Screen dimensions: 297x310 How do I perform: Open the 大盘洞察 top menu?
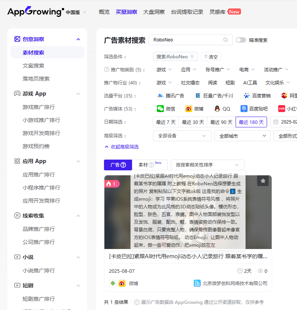click(154, 12)
